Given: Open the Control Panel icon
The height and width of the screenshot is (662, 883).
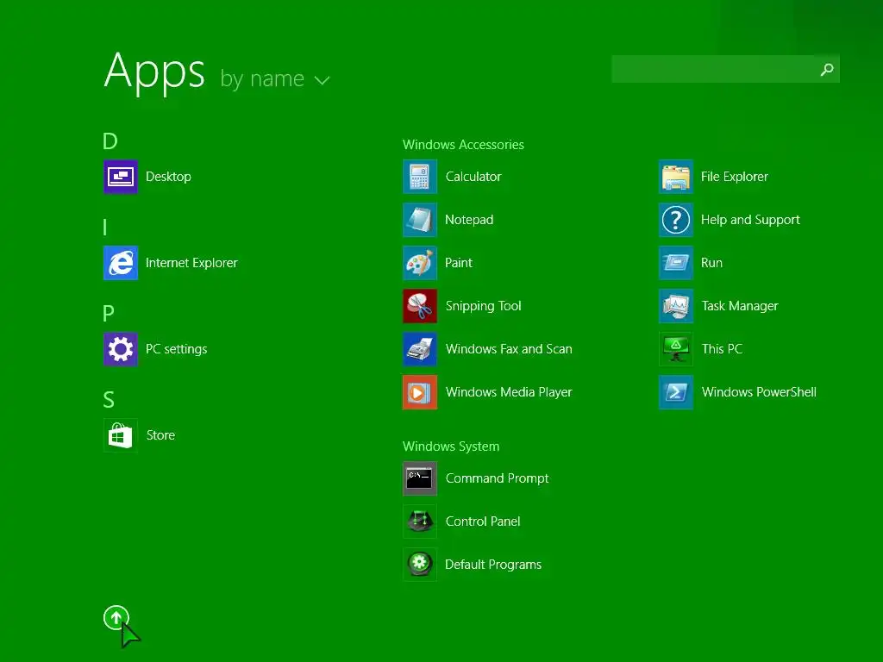Looking at the screenshot, I should point(420,521).
